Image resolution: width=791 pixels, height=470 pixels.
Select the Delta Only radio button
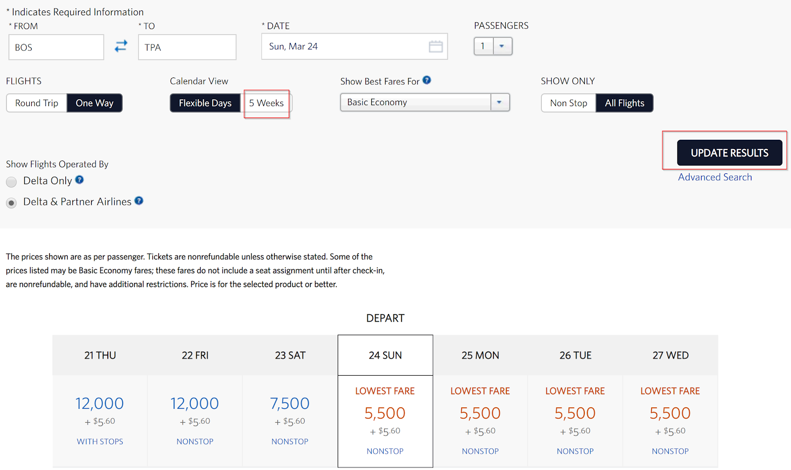(x=11, y=182)
